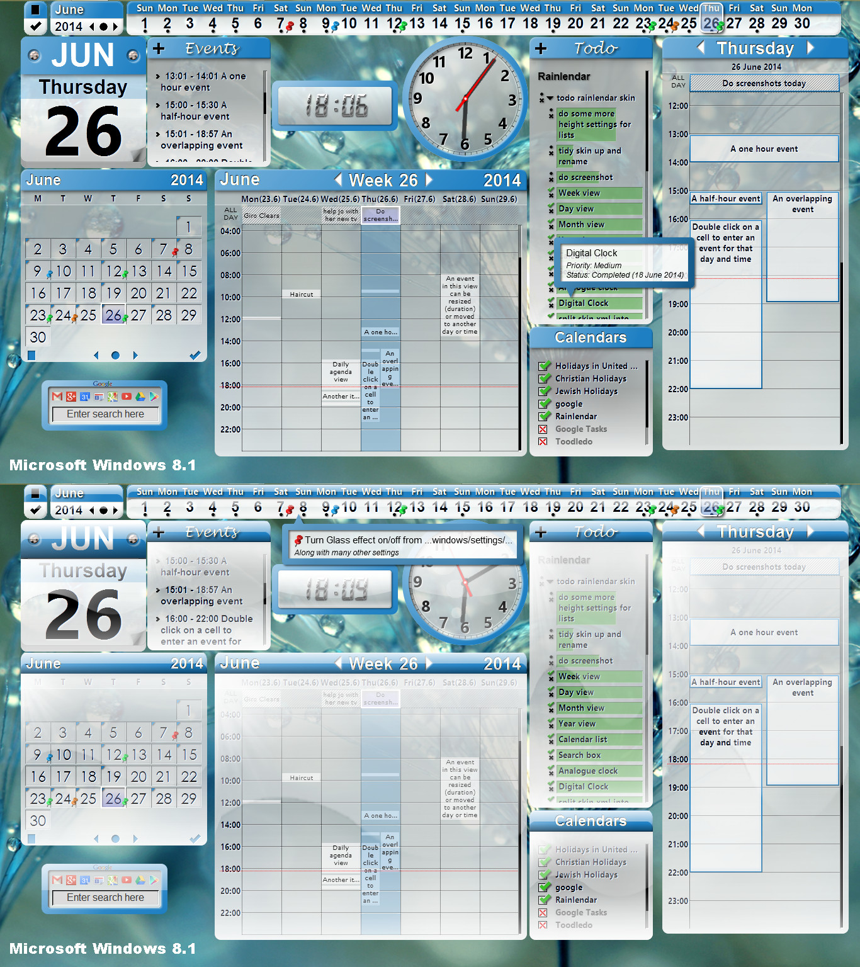Screen dimensions: 860x967
Task: Toggle Holidays in United calendar in upper Calendars list
Action: [x=545, y=366]
